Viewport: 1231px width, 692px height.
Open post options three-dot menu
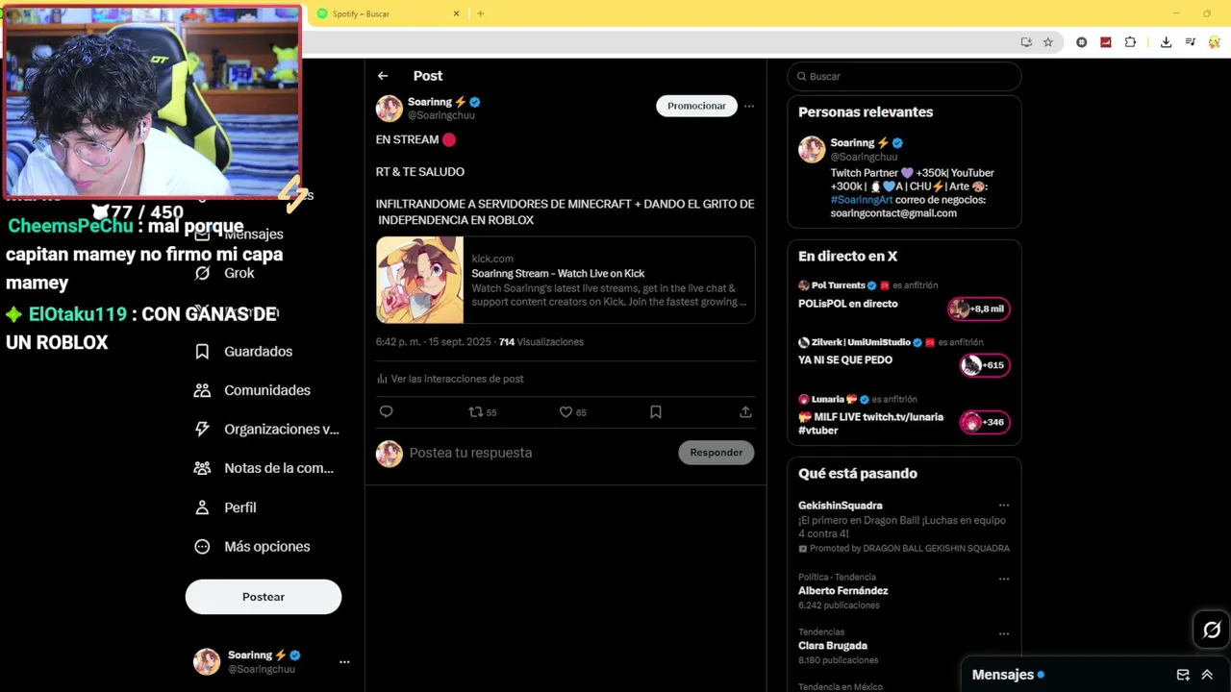coord(749,106)
